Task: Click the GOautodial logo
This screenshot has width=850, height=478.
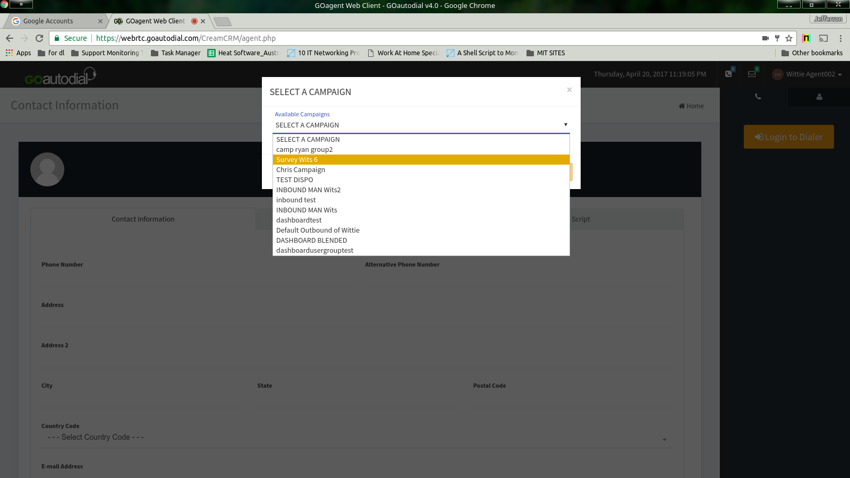Action: [x=60, y=76]
